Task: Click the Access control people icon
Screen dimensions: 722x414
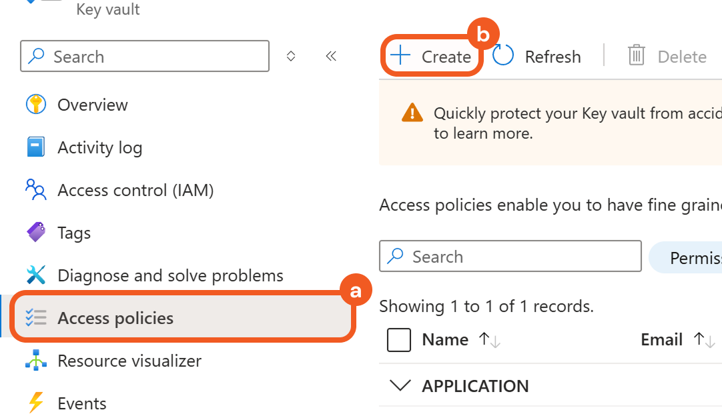Action: tap(35, 190)
